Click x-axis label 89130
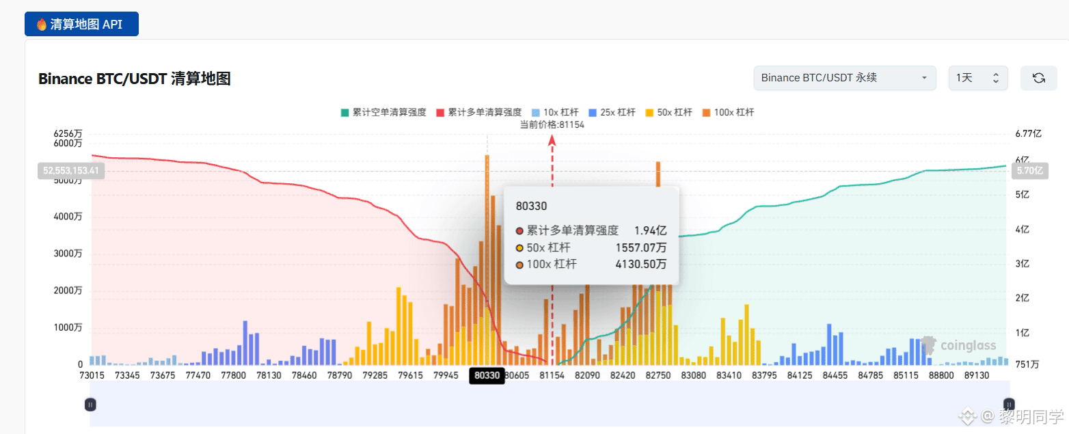Viewport: 1069px width, 434px height. click(977, 375)
